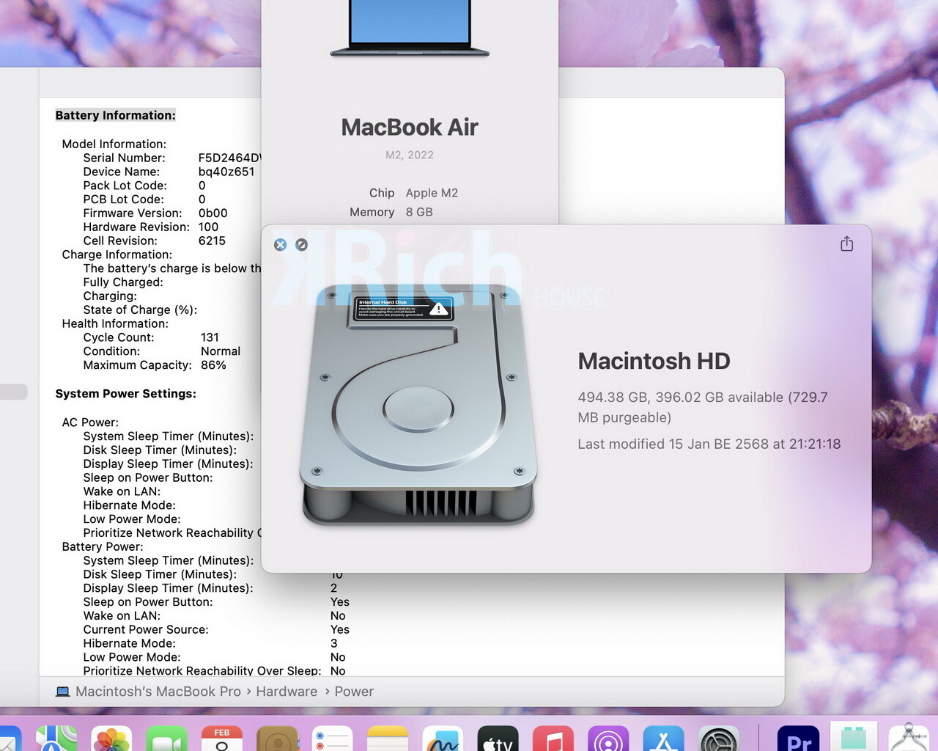Open Notes from the Dock

pos(388,739)
